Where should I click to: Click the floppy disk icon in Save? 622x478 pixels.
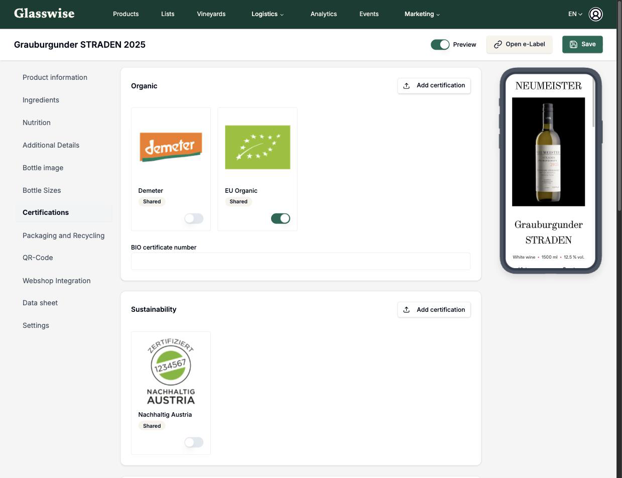[573, 45]
